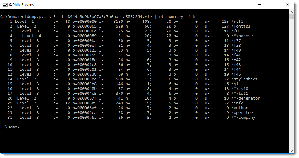Click position value p=0000076a

coord(85,118)
